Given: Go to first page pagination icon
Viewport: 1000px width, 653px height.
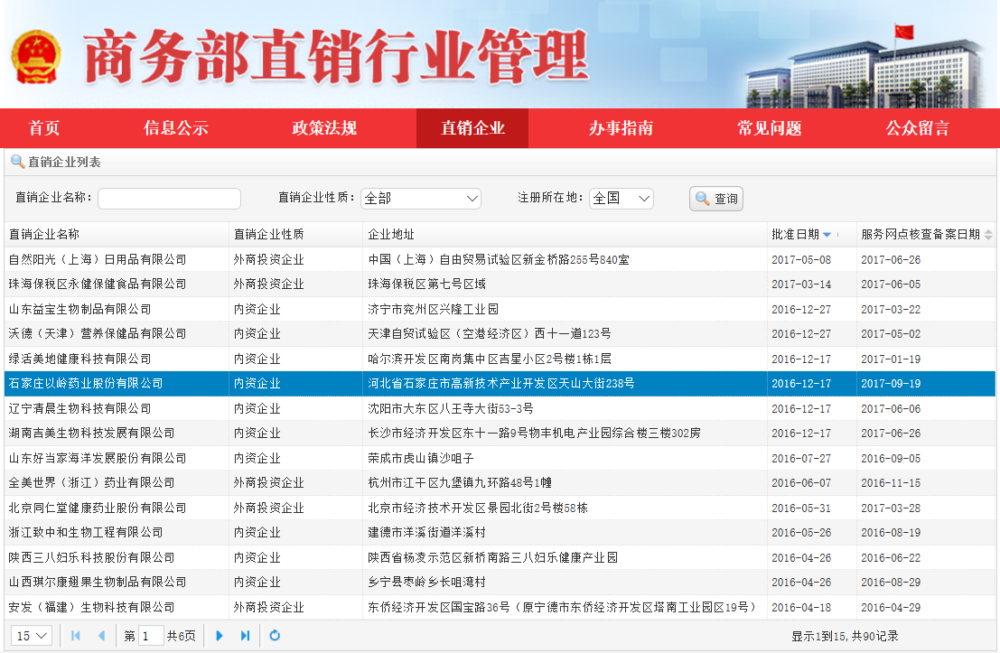Looking at the screenshot, I should [x=76, y=636].
